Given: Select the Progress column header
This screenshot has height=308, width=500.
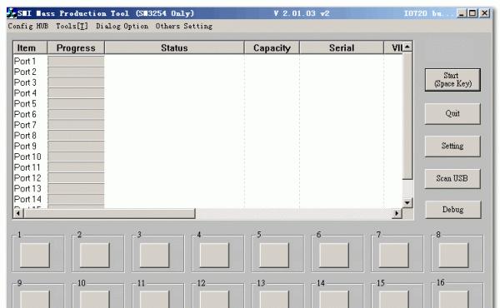Looking at the screenshot, I should 76,47.
